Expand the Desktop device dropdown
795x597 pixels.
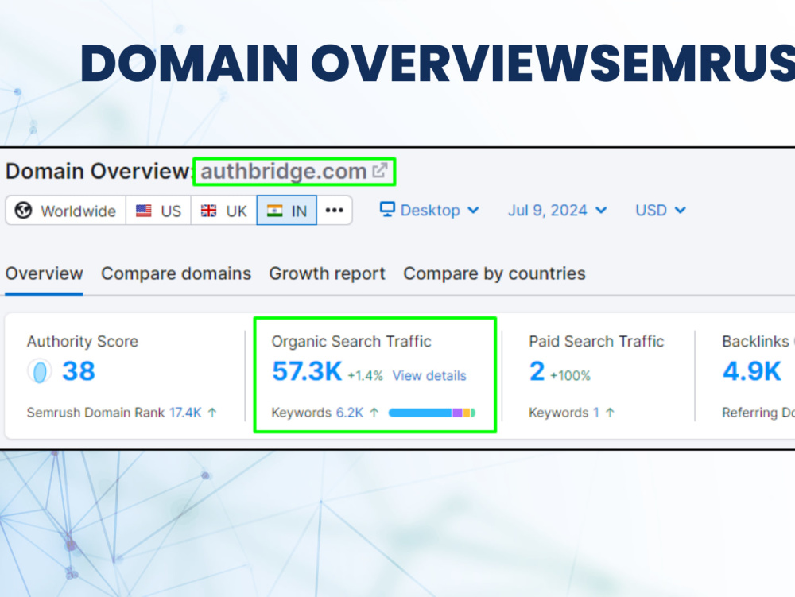[429, 210]
